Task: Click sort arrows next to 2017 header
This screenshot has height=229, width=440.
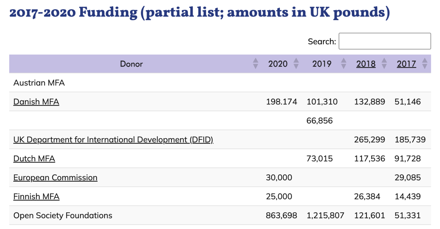Action: (x=424, y=64)
